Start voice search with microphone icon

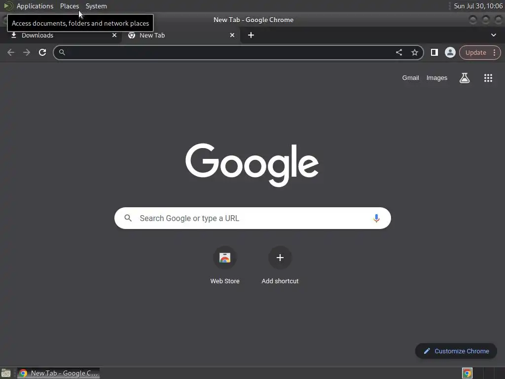point(376,218)
